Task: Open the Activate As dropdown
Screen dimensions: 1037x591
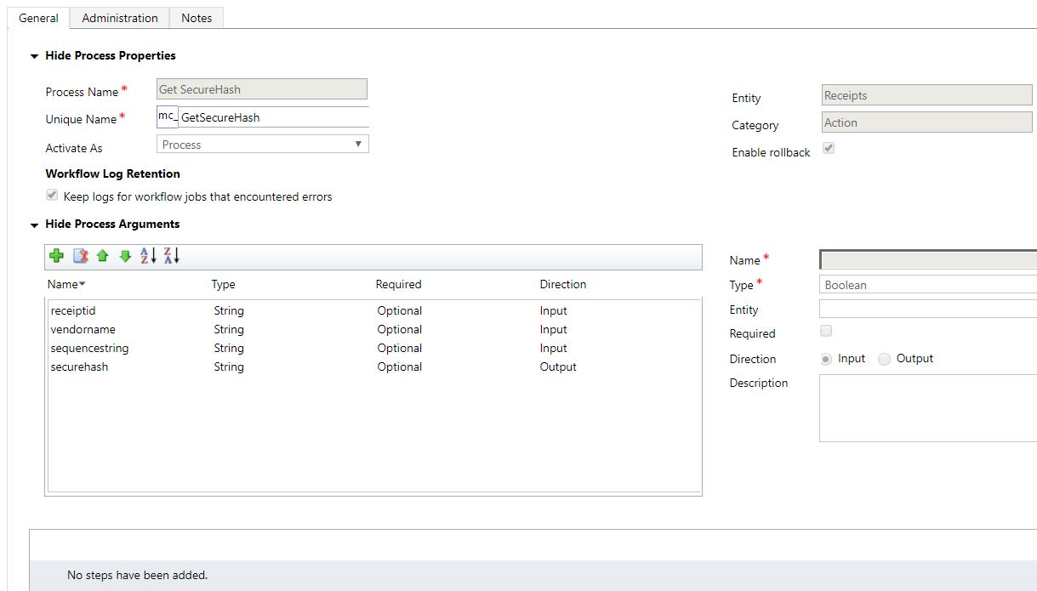Action: (x=263, y=145)
